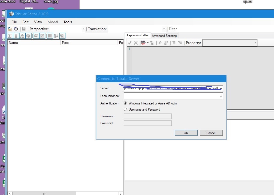Expand the Server dropdown arrow
This screenshot has width=274, height=195.
221,88
